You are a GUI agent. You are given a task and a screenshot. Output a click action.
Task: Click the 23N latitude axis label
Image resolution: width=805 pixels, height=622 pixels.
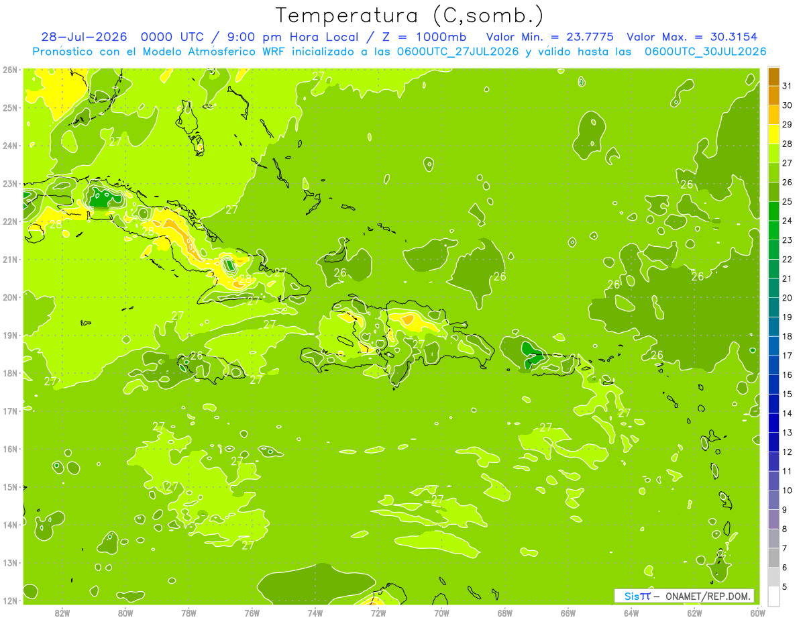coord(9,184)
